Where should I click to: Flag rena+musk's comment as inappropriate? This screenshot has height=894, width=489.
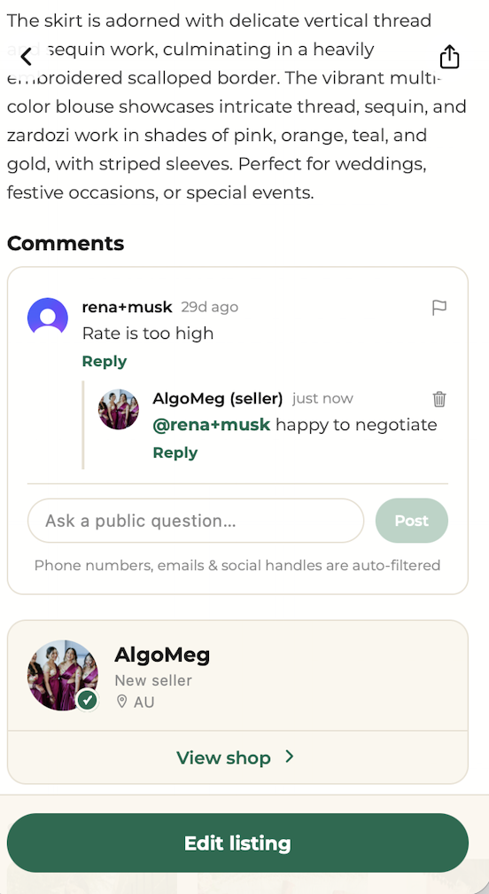click(439, 308)
